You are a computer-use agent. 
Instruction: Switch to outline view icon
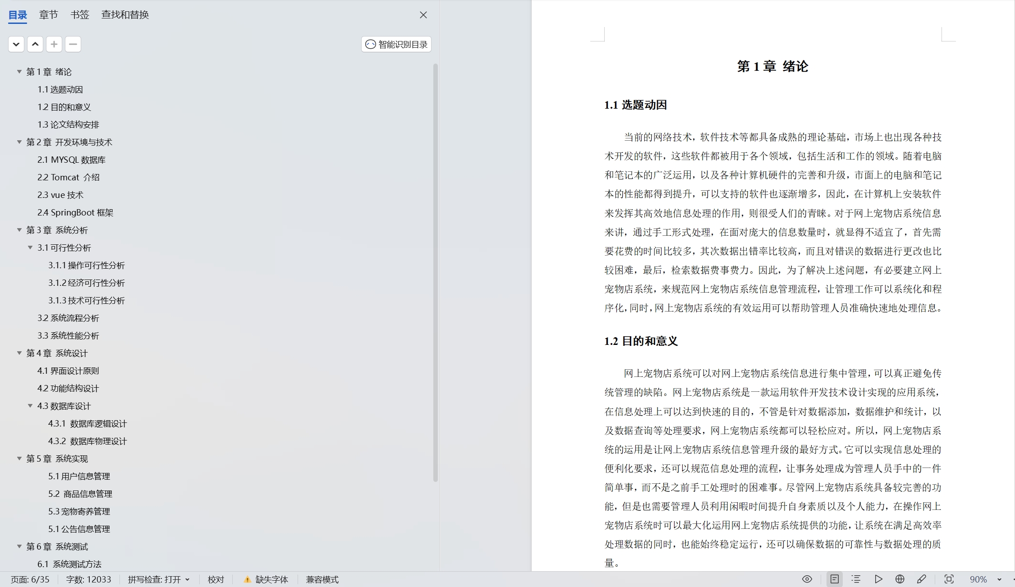click(x=856, y=579)
